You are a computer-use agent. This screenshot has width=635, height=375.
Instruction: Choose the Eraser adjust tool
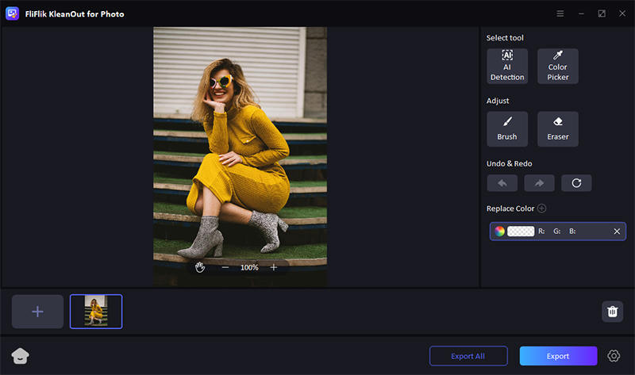click(x=557, y=128)
